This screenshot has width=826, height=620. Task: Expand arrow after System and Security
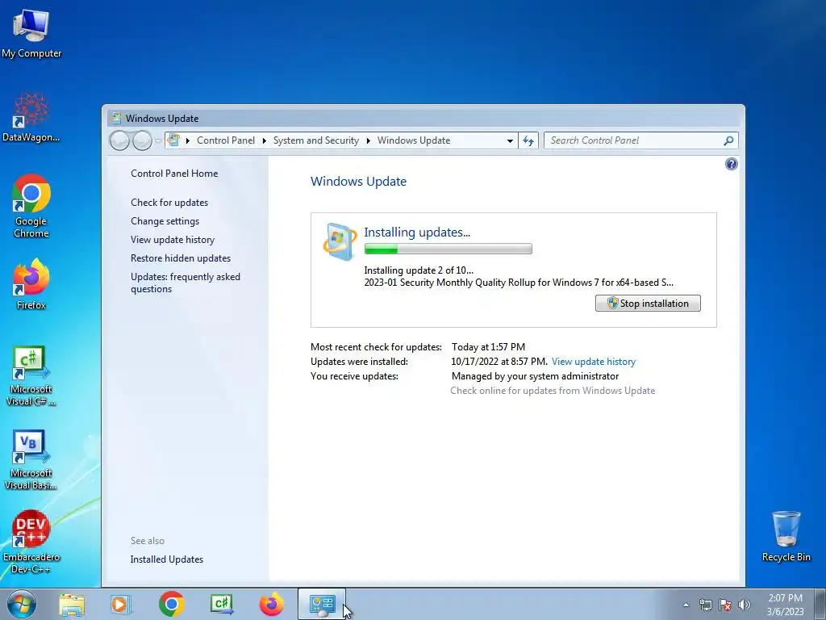(368, 140)
